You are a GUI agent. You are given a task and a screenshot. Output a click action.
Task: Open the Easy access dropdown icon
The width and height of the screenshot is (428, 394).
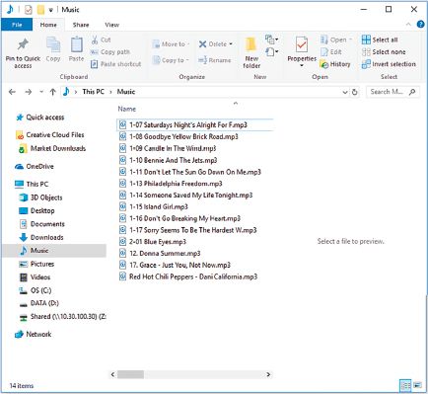coord(272,51)
